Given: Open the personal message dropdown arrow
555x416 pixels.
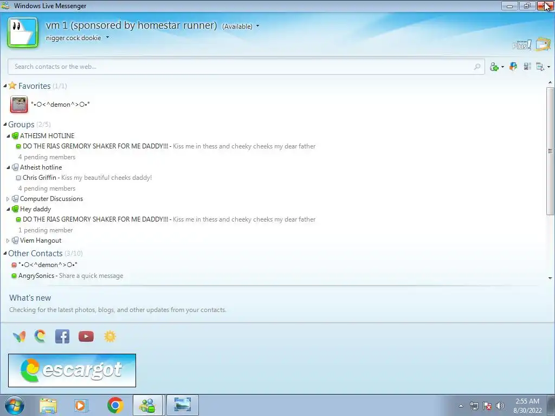Looking at the screenshot, I should (x=107, y=37).
